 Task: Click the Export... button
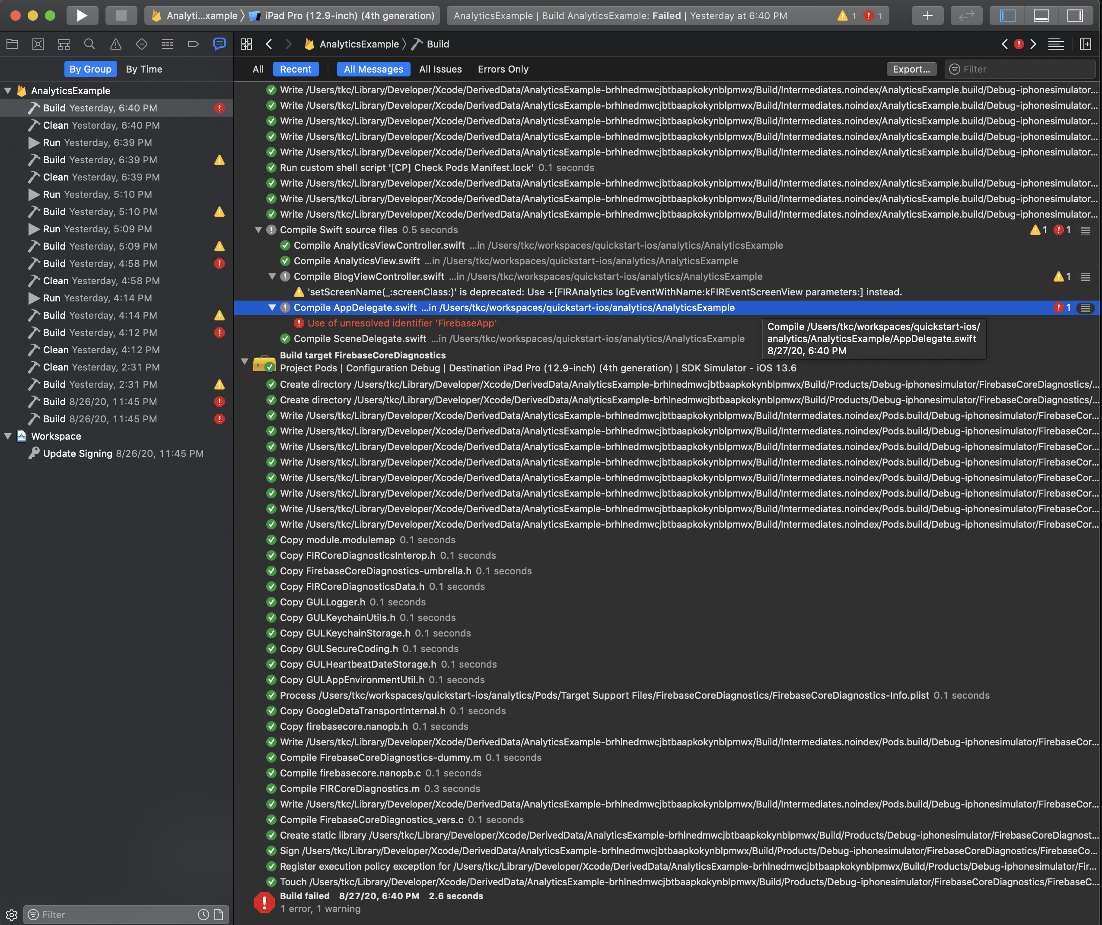pyautogui.click(x=911, y=69)
